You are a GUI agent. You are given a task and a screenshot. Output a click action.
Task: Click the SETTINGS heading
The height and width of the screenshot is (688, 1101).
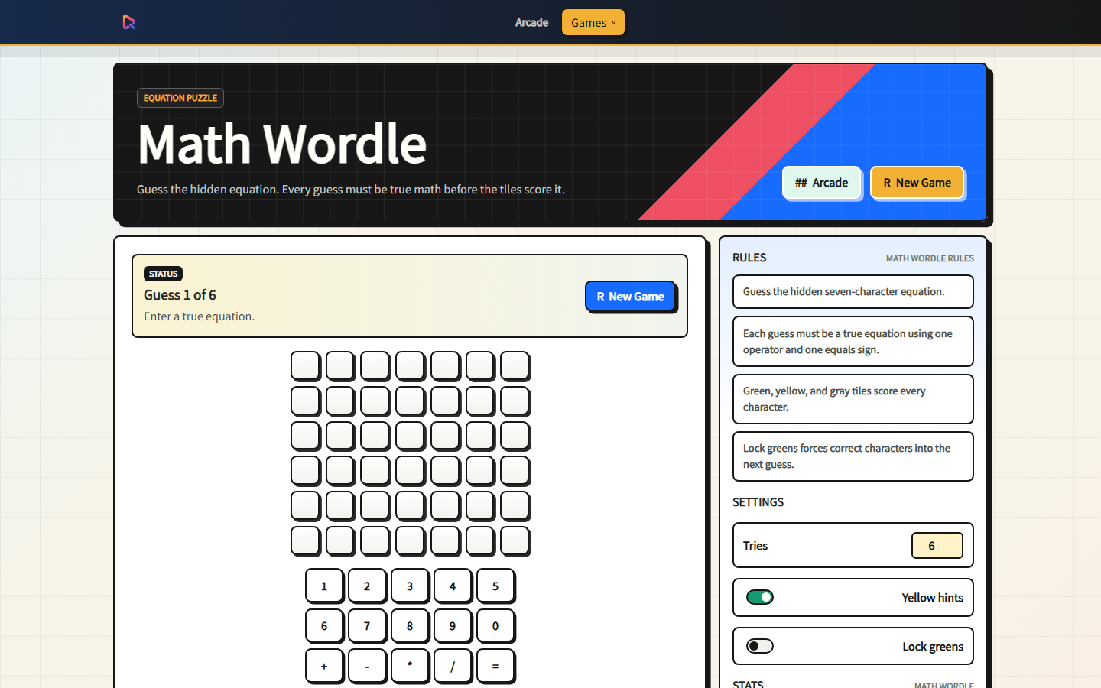[x=758, y=502]
